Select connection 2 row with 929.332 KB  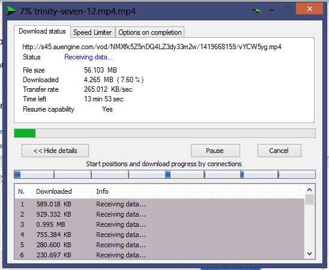point(160,214)
